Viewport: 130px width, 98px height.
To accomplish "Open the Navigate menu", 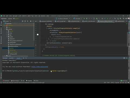I will (x=15, y=16).
